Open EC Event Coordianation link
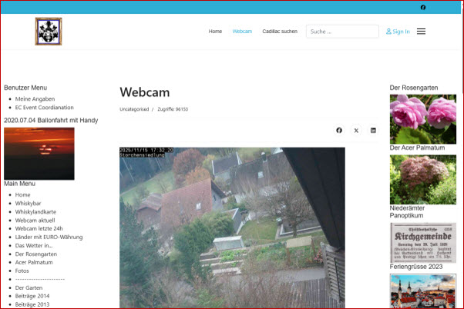The image size is (464, 309). click(x=45, y=108)
